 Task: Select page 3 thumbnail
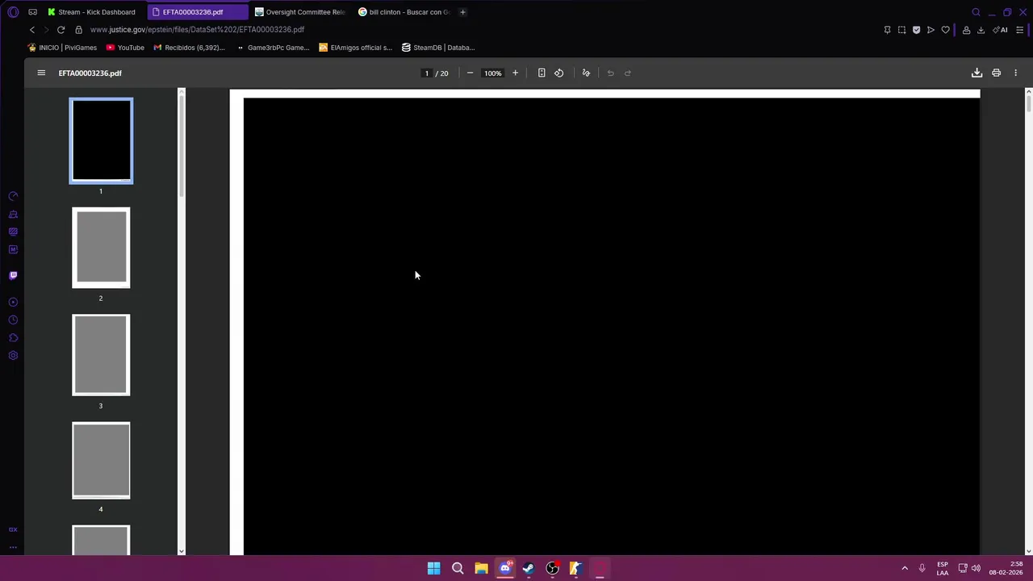coord(101,355)
